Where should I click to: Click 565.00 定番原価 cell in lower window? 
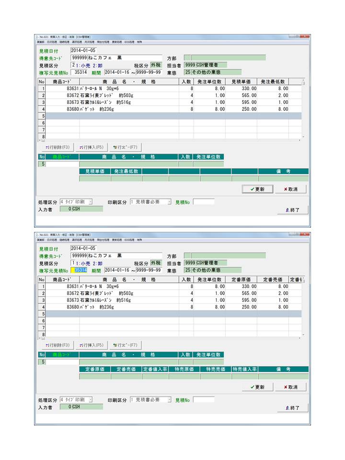point(241,293)
